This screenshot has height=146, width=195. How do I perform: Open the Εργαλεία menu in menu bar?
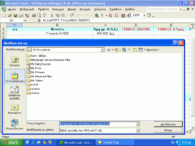click(x=85, y=9)
